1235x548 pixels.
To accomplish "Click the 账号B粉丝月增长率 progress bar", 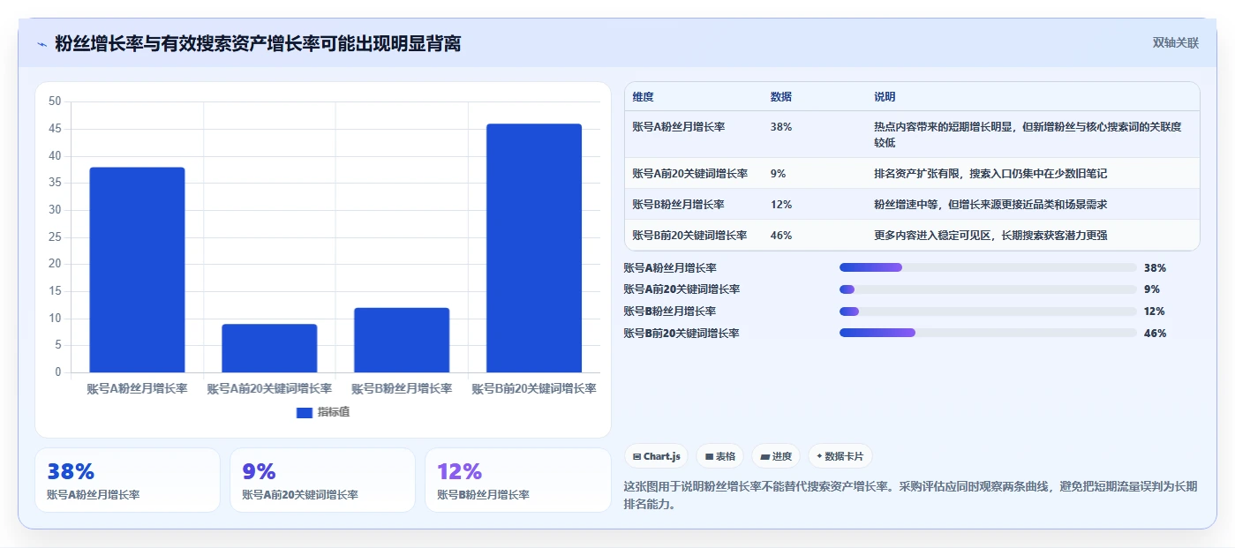I will tap(988, 312).
